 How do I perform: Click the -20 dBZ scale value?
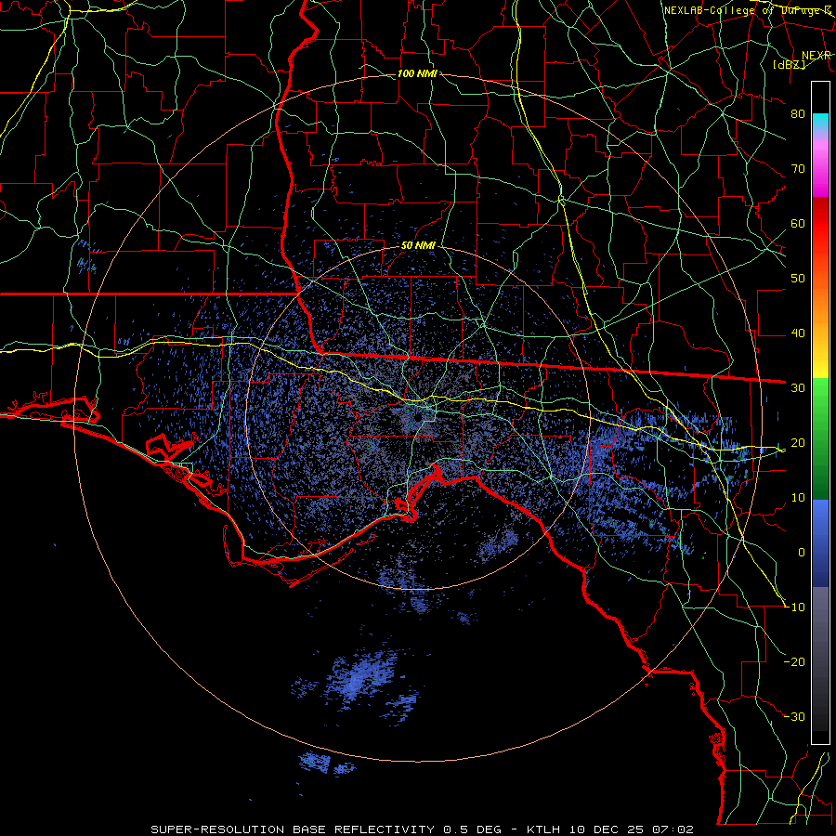tap(795, 661)
